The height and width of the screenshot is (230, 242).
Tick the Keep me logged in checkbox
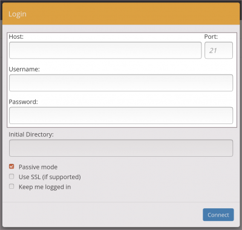(11, 186)
